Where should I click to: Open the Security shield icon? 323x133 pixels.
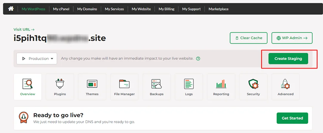click(x=253, y=84)
